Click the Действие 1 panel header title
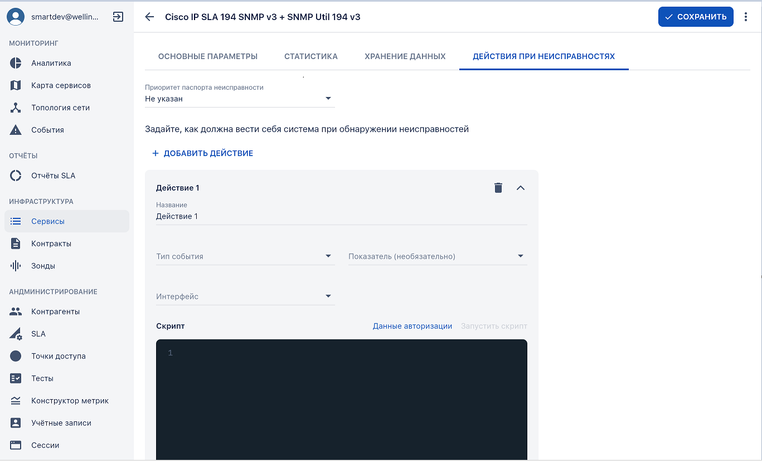This screenshot has height=461, width=762. tap(178, 188)
